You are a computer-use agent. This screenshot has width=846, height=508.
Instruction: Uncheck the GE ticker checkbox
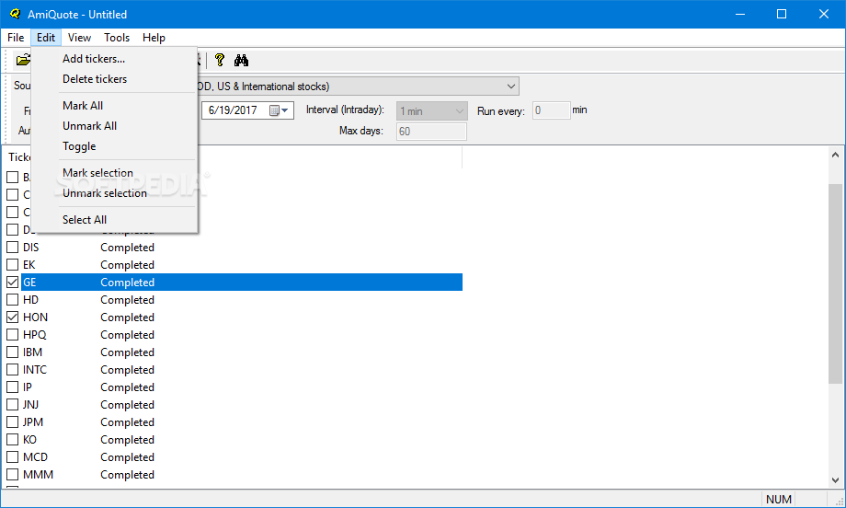click(x=12, y=282)
